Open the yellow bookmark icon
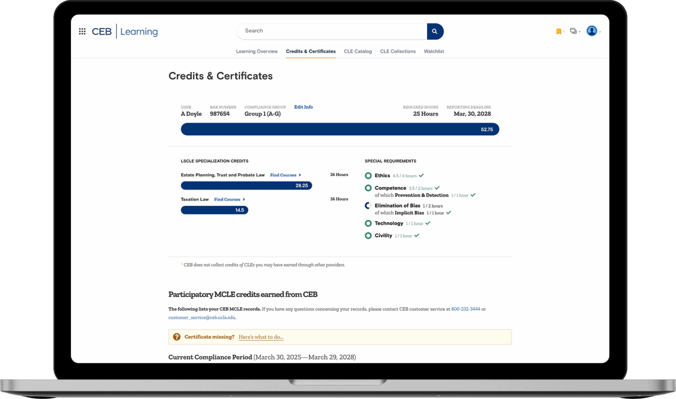Viewport: 676px width, 399px height. click(x=558, y=31)
